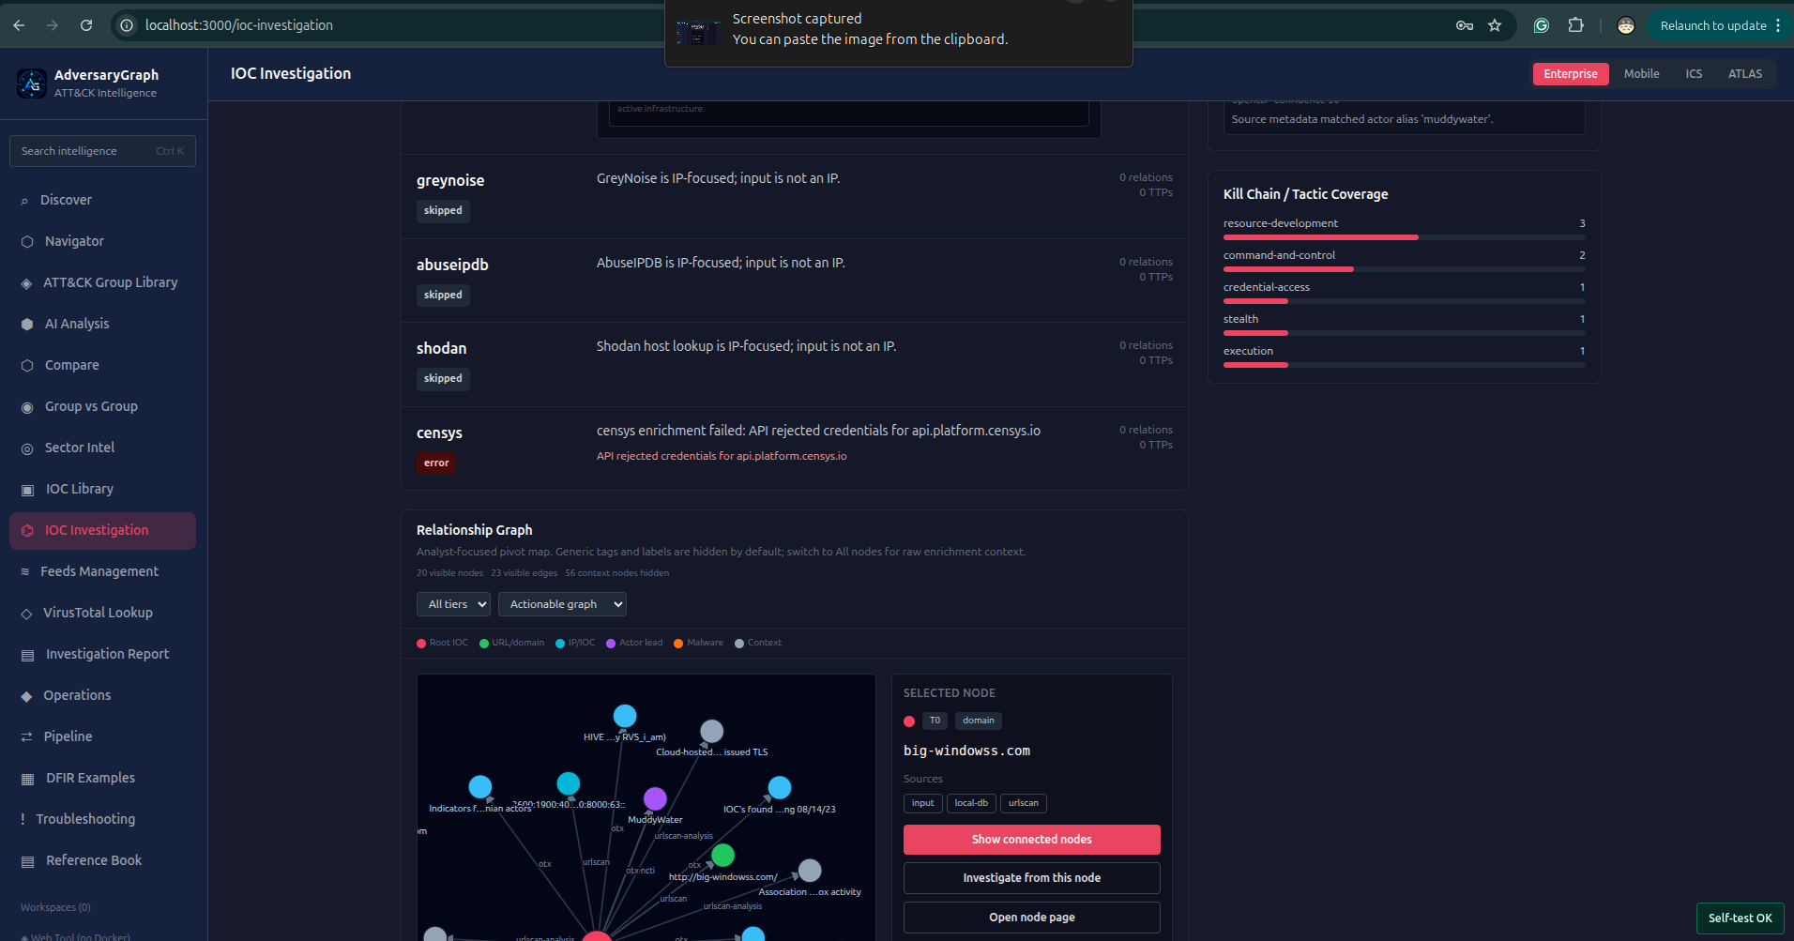Click the Actor lead legend entry
The width and height of the screenshot is (1794, 941).
click(x=634, y=643)
